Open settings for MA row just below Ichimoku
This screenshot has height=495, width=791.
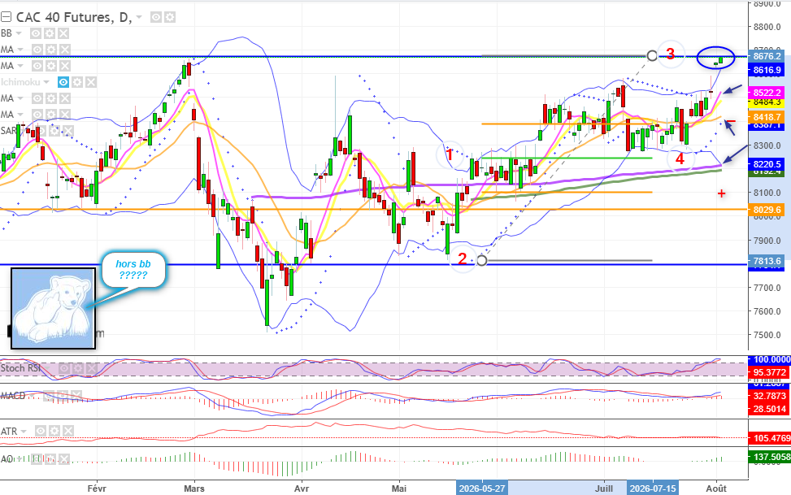[51, 98]
